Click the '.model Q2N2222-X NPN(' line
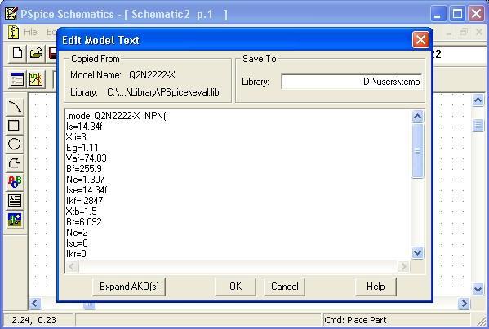 point(116,116)
